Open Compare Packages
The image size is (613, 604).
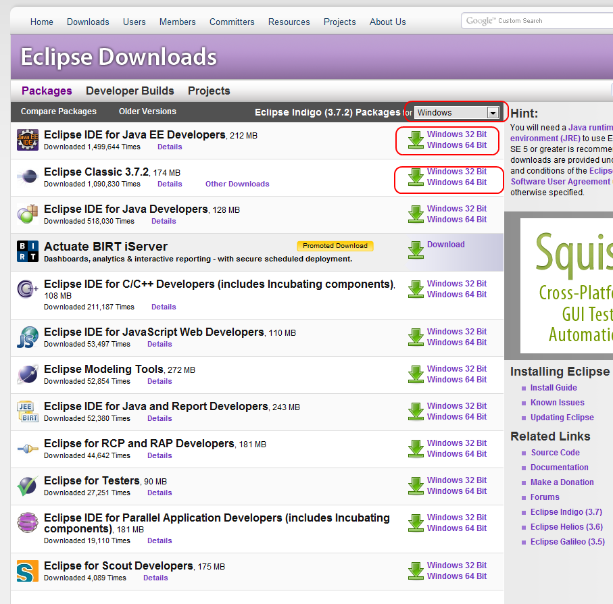click(x=59, y=111)
